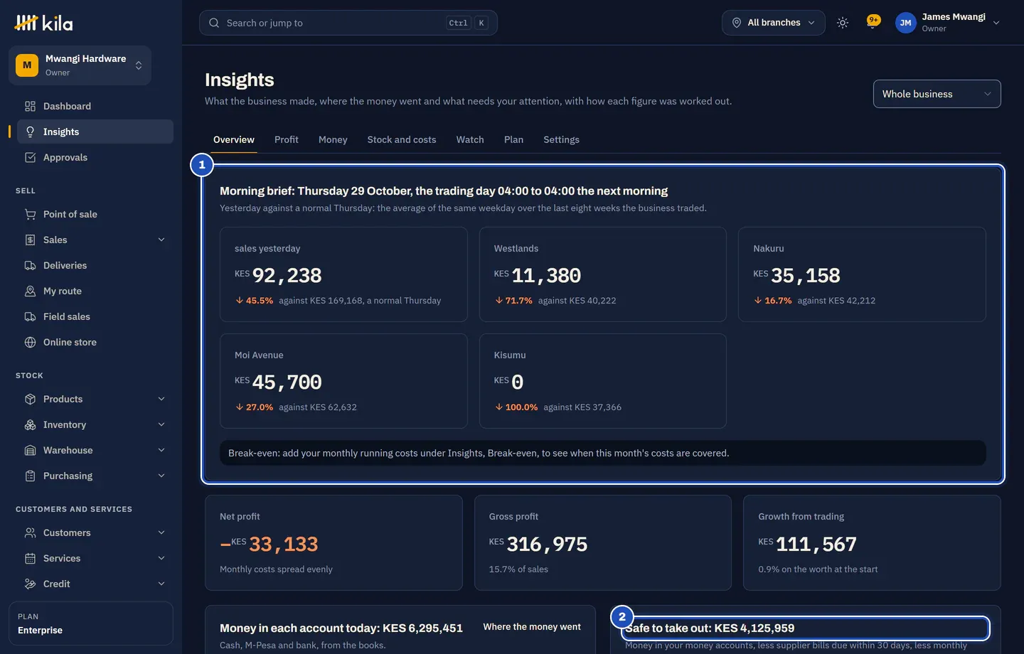Open the Mwangi Hardware business switcher
The width and height of the screenshot is (1024, 654).
click(80, 65)
